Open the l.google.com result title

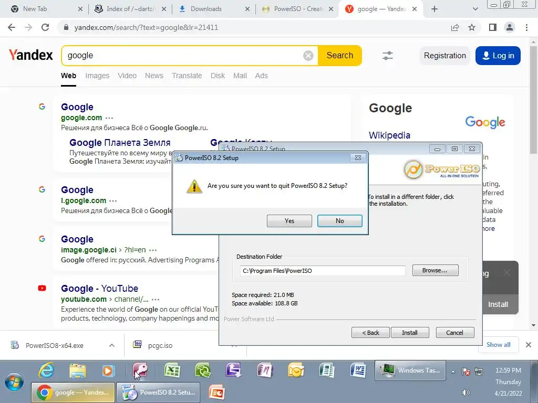(77, 190)
